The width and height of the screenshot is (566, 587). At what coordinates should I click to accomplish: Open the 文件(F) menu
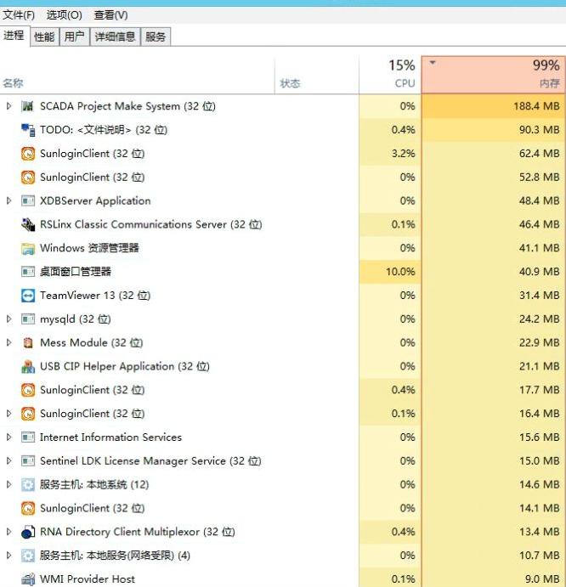tap(19, 15)
